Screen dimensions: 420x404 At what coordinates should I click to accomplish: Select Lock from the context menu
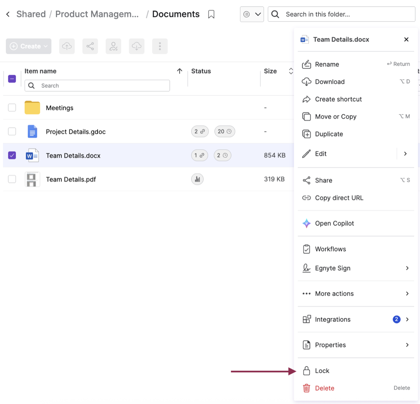pos(322,371)
